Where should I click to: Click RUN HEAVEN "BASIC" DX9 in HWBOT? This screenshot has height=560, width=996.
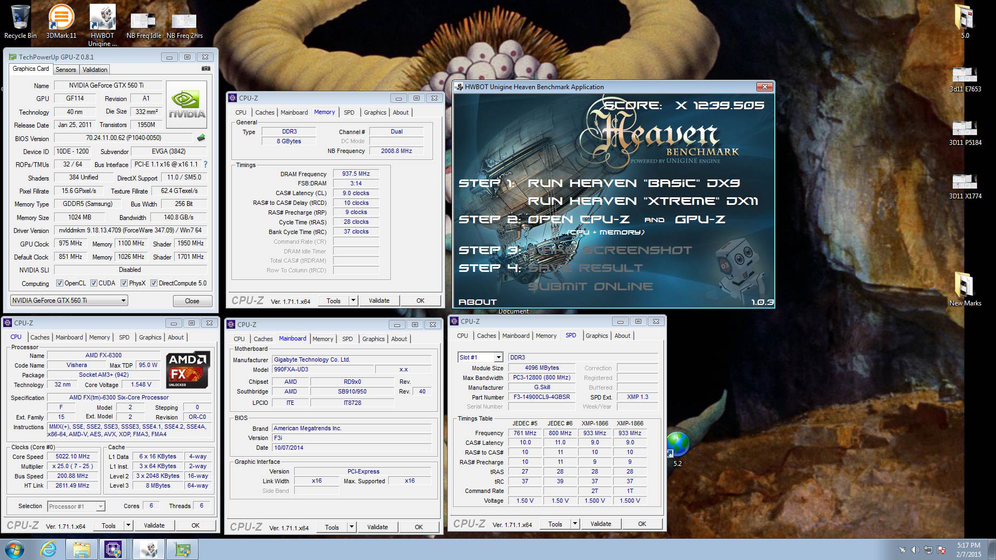(x=633, y=183)
